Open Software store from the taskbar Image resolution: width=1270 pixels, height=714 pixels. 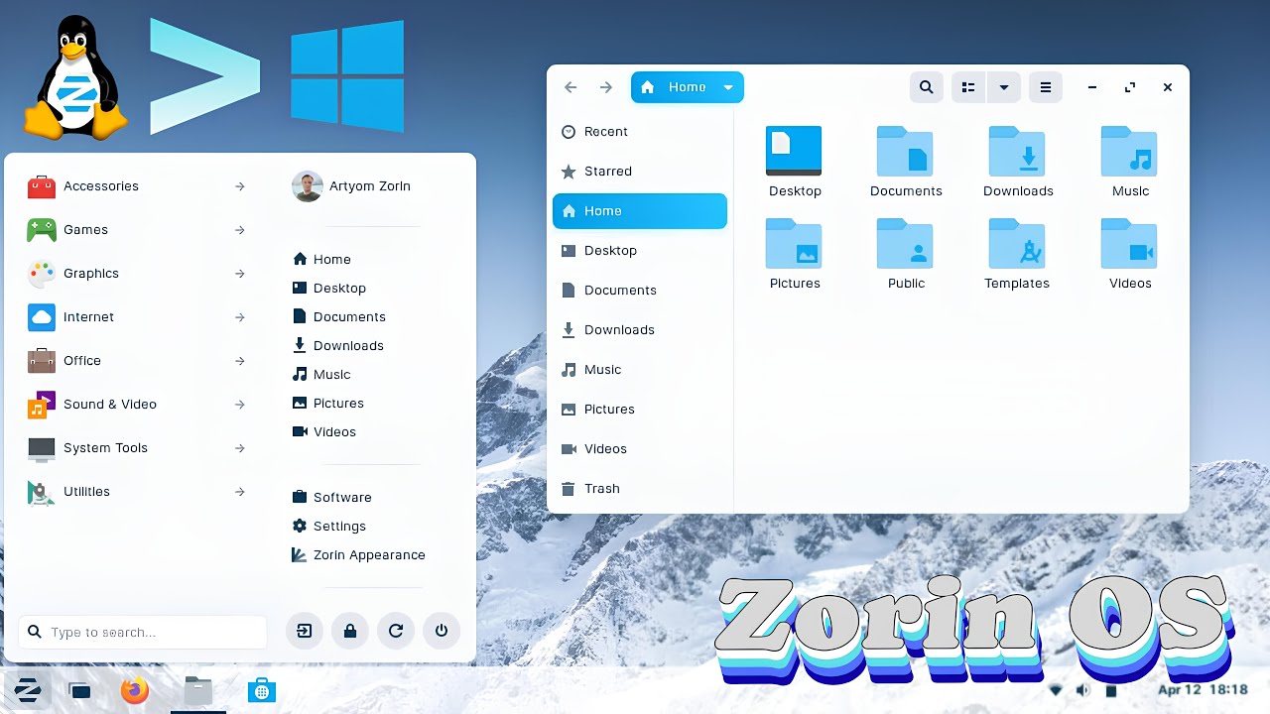(x=262, y=690)
